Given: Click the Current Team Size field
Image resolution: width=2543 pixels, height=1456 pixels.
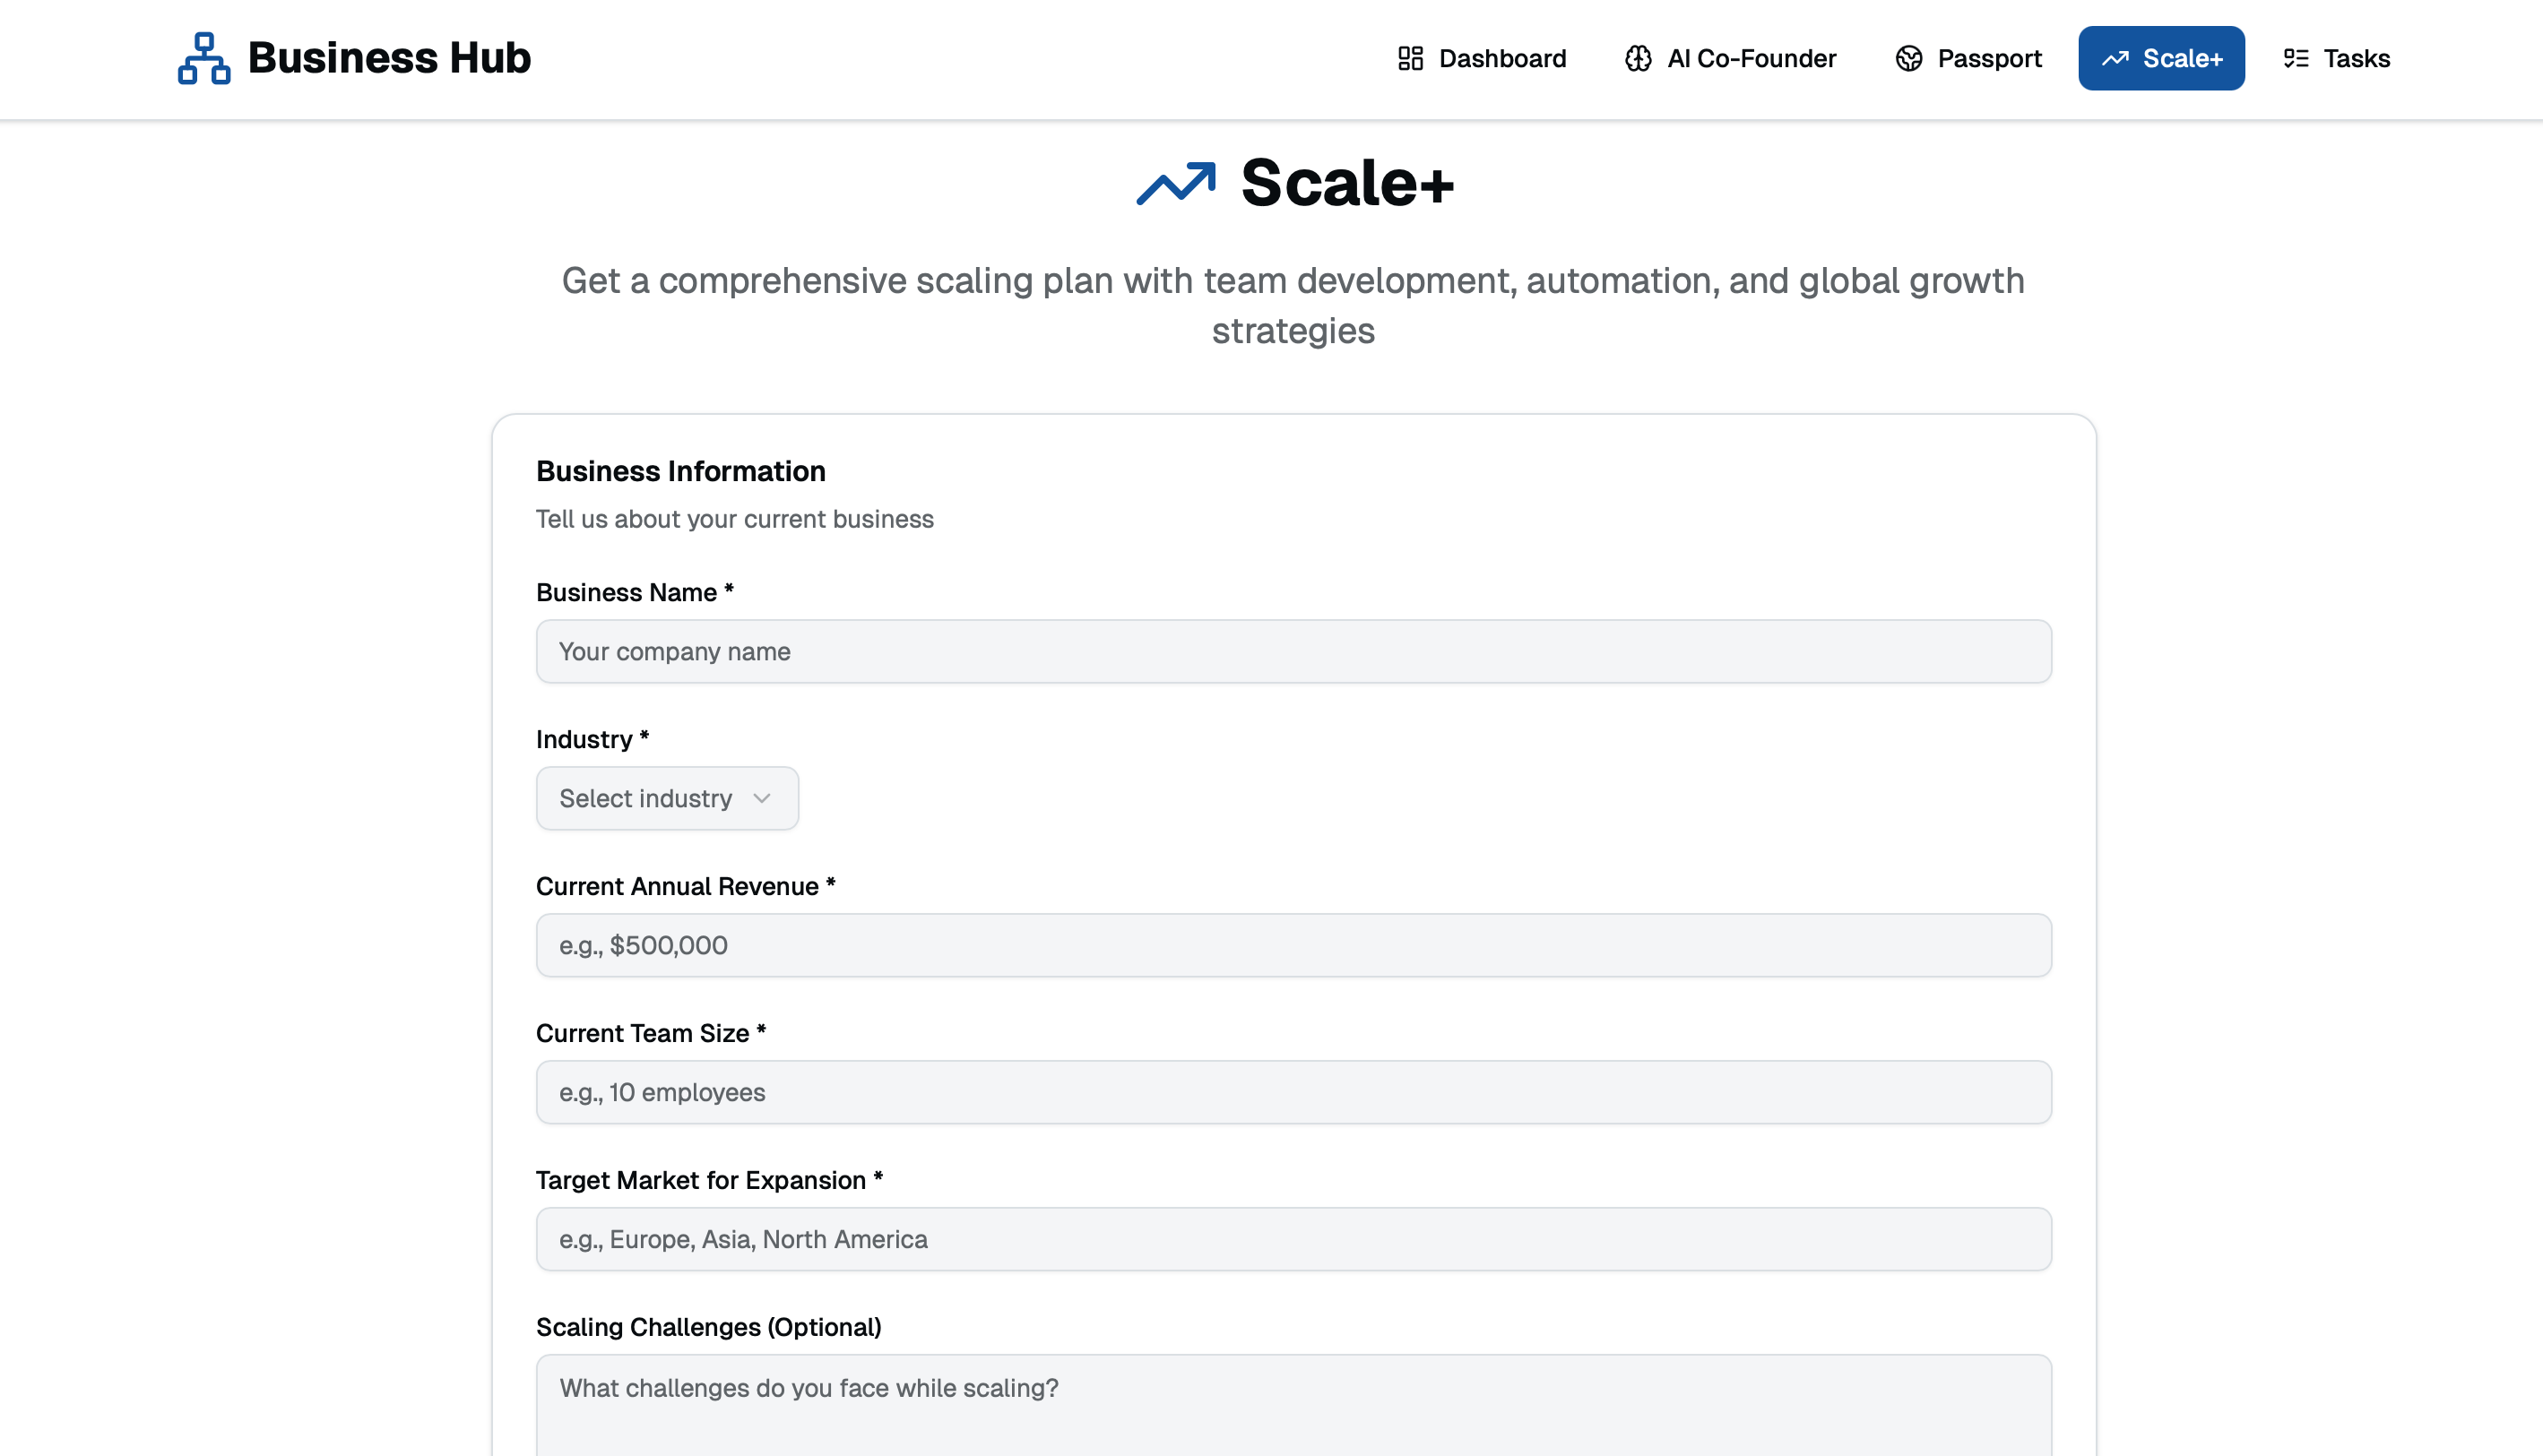Looking at the screenshot, I should coord(1293,1092).
